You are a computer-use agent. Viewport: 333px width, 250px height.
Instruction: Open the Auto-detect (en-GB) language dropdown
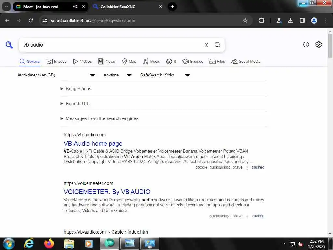(56, 75)
